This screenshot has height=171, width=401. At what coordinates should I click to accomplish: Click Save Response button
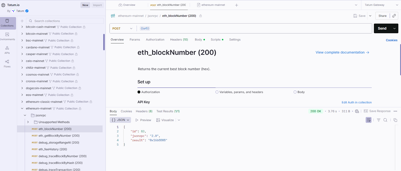click(377, 111)
